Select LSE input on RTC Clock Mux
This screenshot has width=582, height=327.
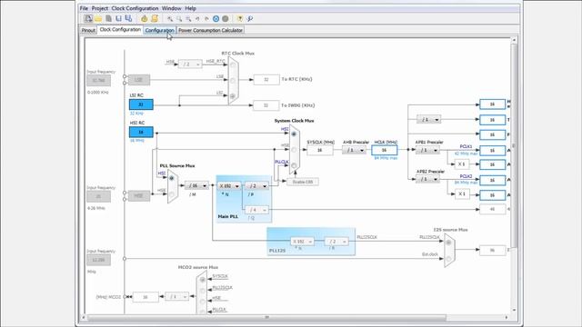(x=233, y=80)
